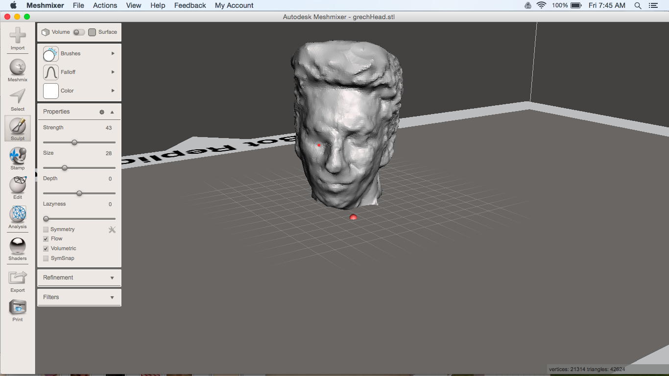Open the Analysis tool

pyautogui.click(x=18, y=214)
